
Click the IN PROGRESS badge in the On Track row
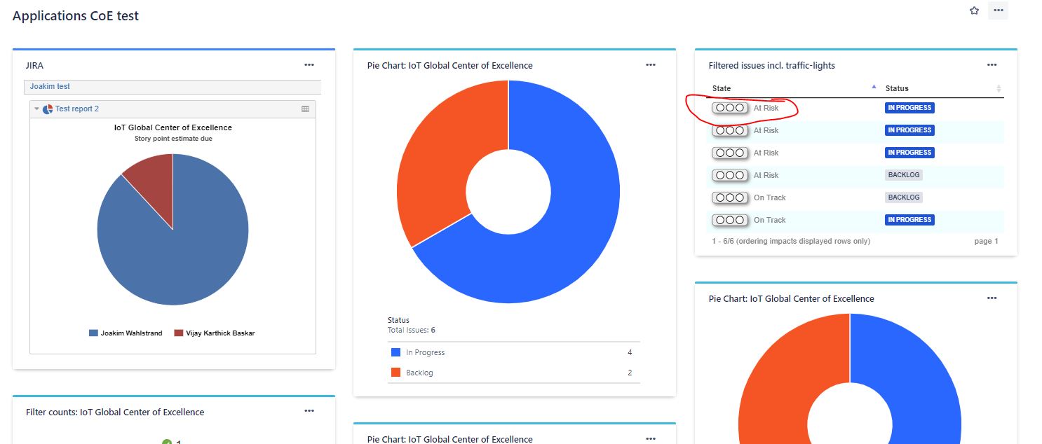pos(909,220)
